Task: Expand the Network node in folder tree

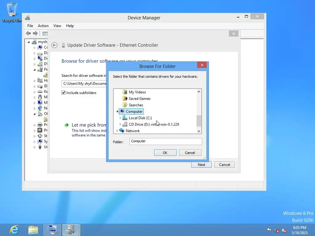Action: point(117,131)
